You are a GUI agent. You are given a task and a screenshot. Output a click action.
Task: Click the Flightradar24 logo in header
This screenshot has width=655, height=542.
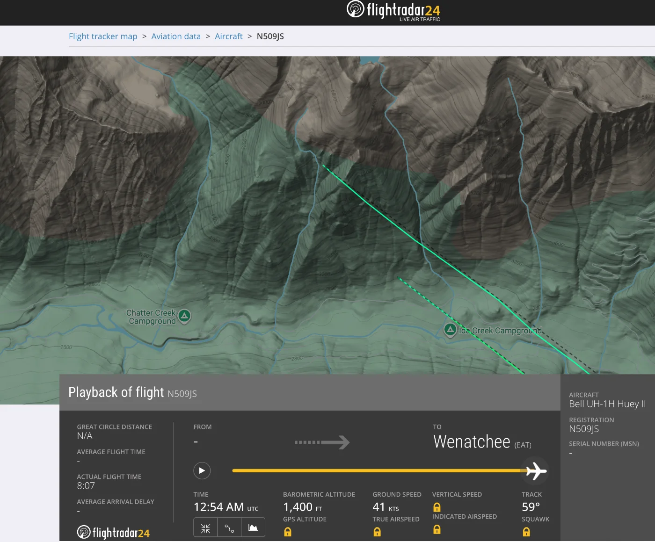pyautogui.click(x=393, y=11)
